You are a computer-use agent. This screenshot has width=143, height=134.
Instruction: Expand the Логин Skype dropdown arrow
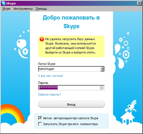tap(102, 69)
